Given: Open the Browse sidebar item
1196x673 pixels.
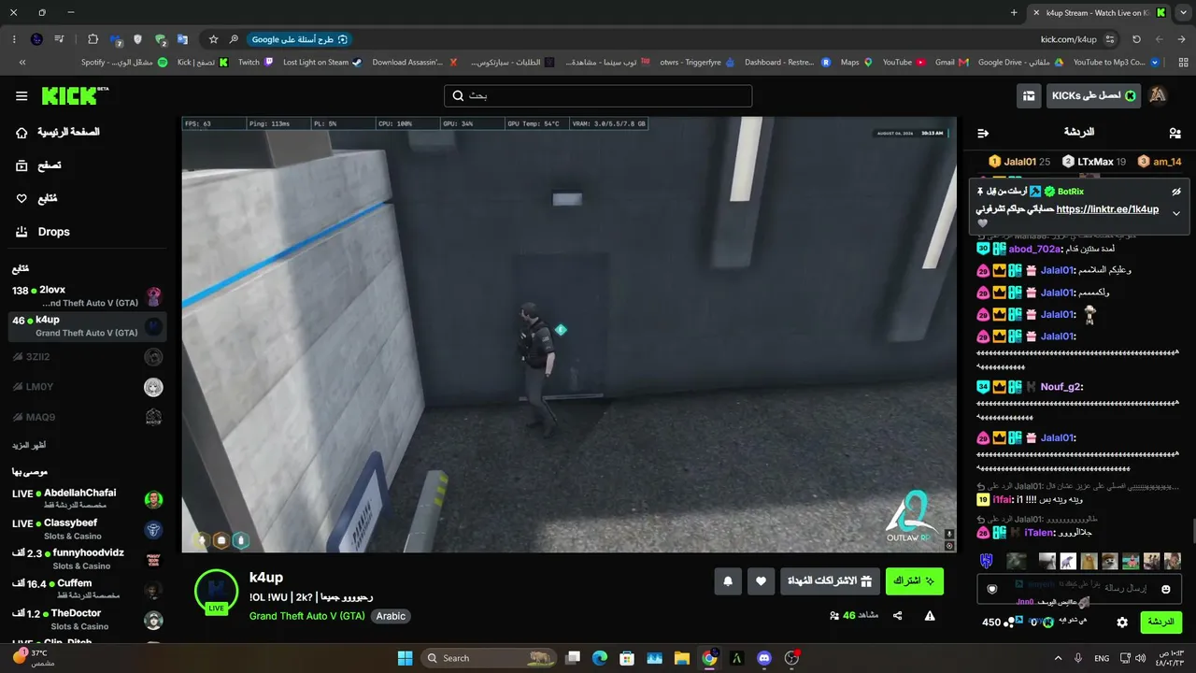Looking at the screenshot, I should (39, 165).
